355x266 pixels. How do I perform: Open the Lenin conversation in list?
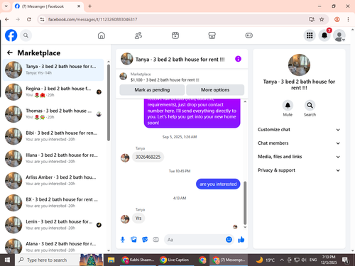click(x=53, y=225)
